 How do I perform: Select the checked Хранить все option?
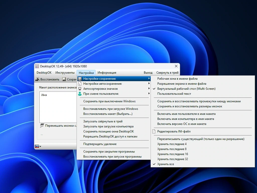tap(203, 164)
